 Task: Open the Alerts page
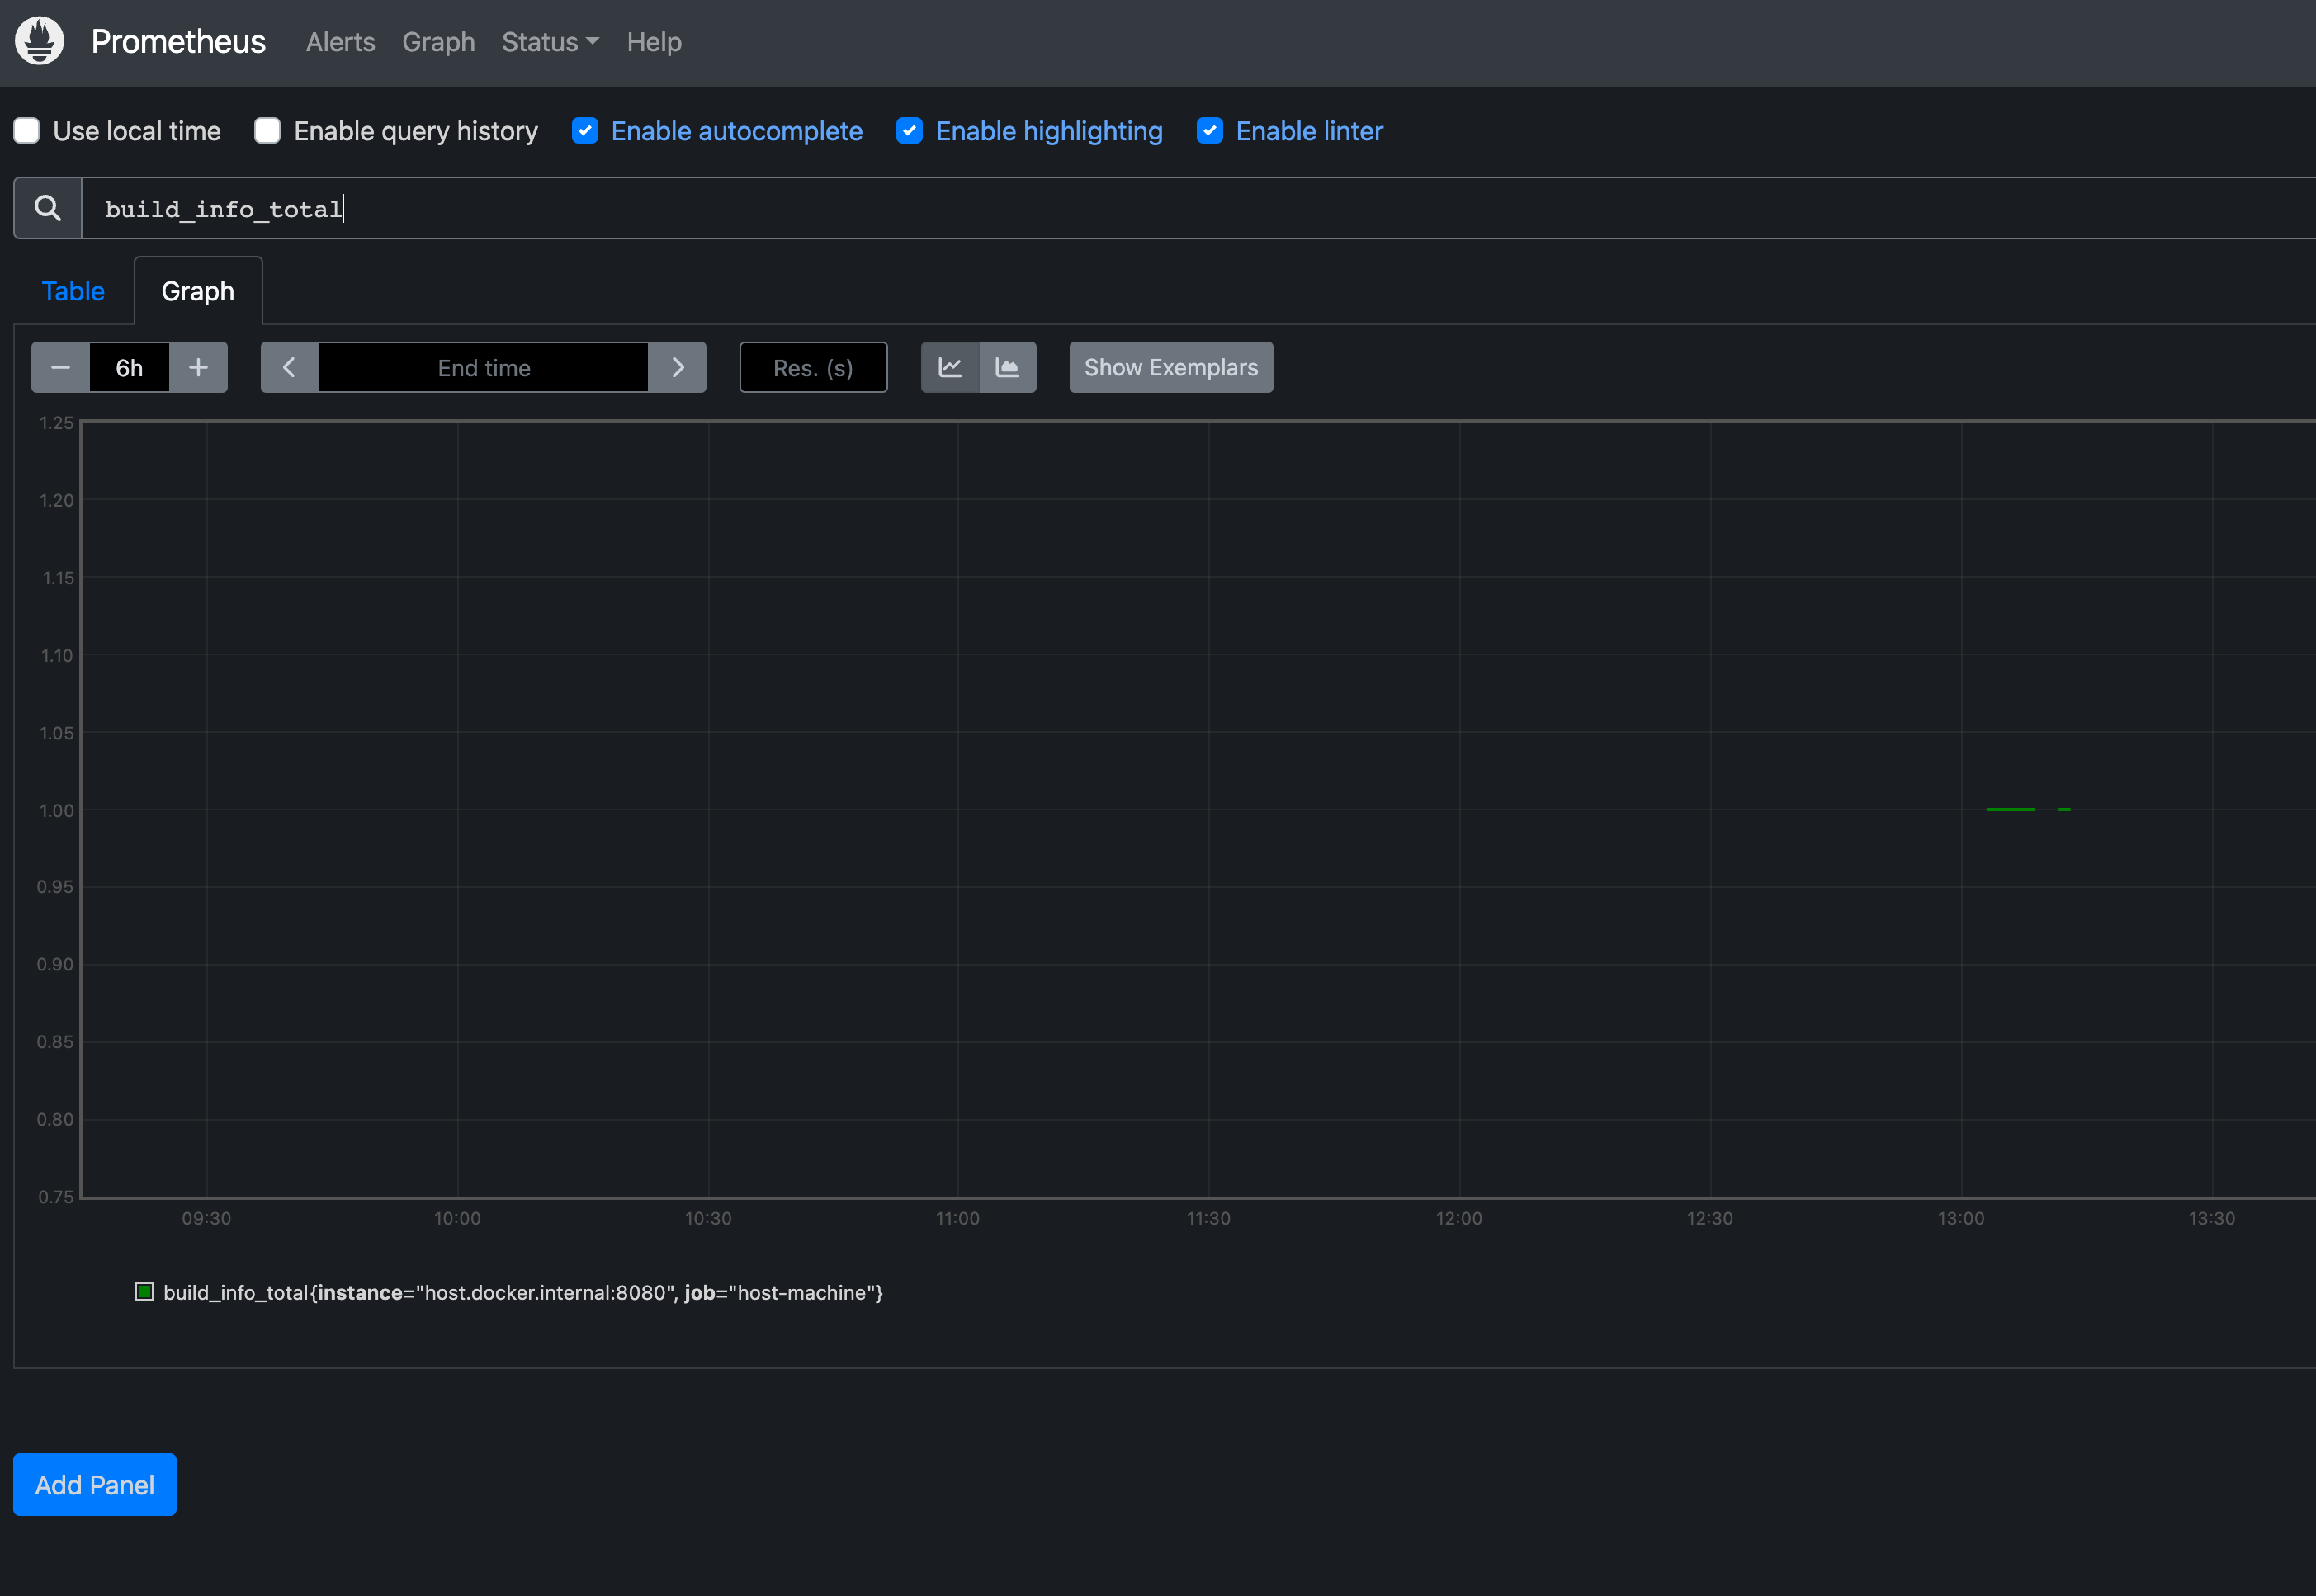[340, 42]
